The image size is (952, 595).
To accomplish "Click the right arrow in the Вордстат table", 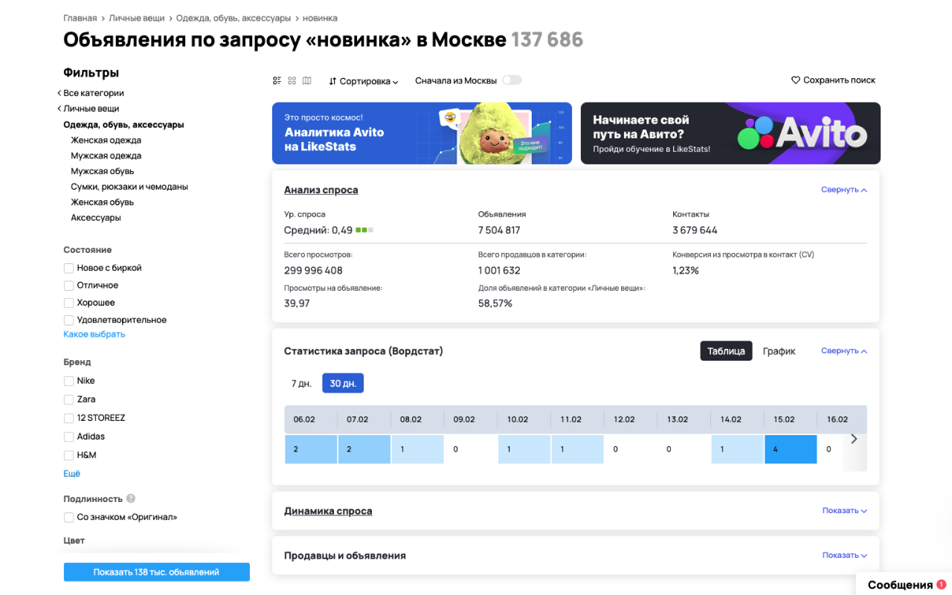I will click(x=855, y=440).
